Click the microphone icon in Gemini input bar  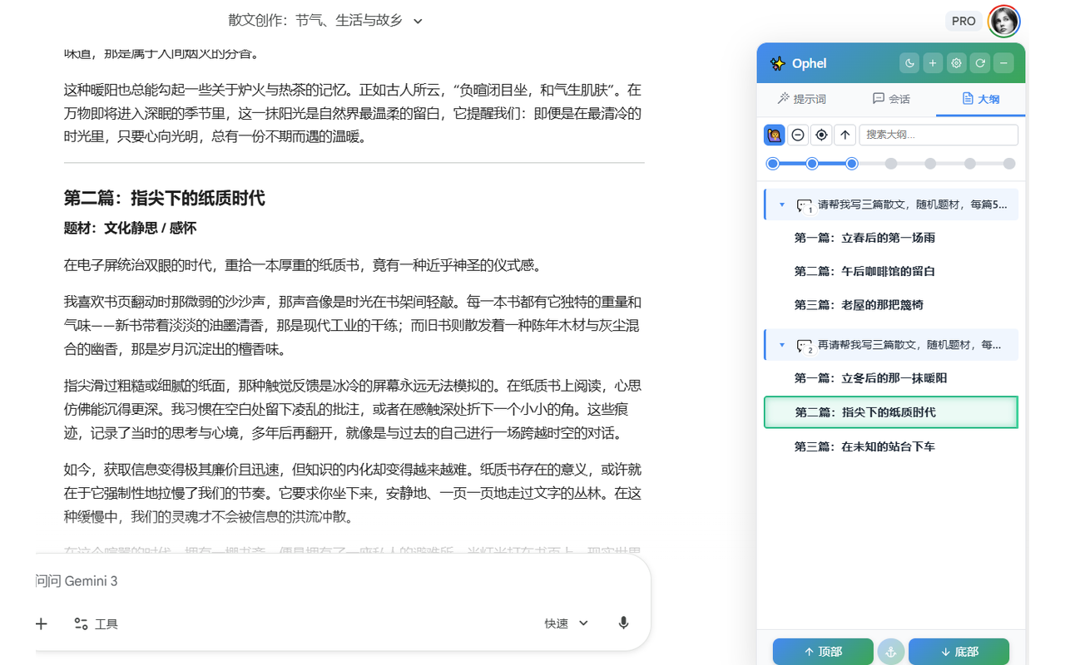(x=623, y=623)
